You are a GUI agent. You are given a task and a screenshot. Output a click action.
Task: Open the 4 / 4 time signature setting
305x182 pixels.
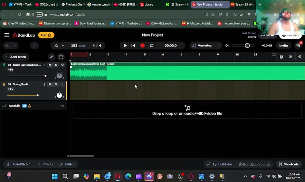click(x=97, y=45)
